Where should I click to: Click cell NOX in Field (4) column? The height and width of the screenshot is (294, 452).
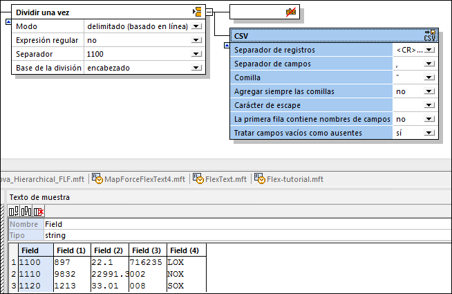tap(187, 274)
